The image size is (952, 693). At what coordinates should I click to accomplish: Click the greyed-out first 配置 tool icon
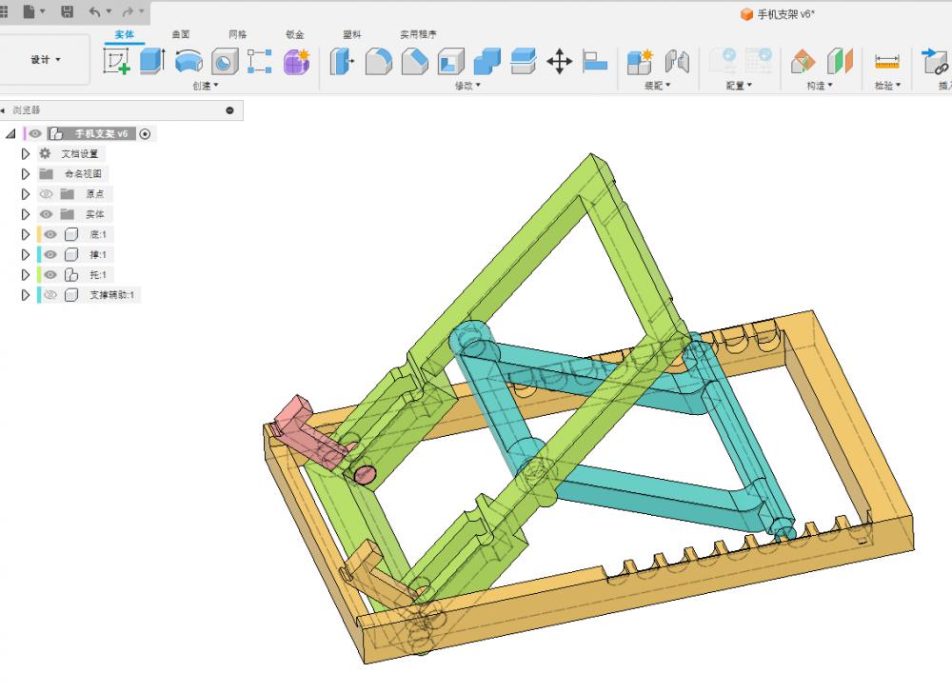(723, 61)
